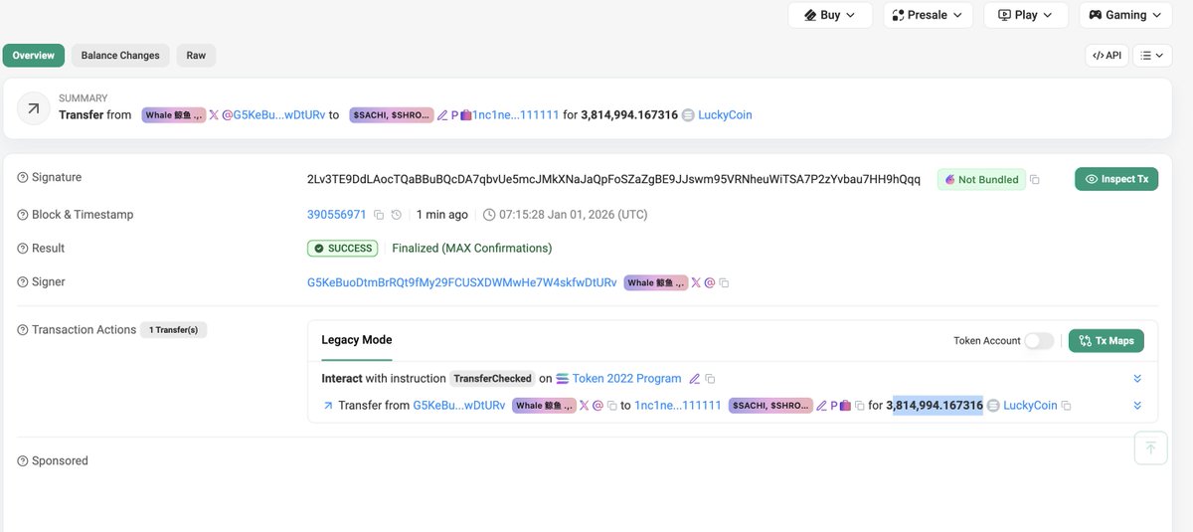Click the @ icon in Signer row
1193x532 pixels.
pos(710,282)
